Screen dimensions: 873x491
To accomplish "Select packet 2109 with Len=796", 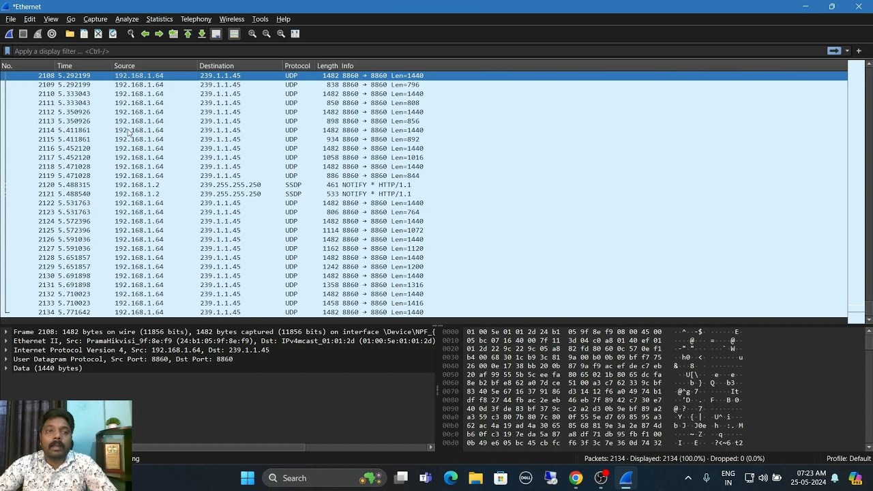I will tap(424, 85).
